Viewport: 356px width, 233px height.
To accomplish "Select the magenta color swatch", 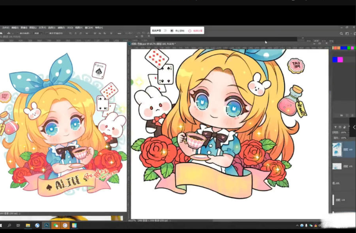I will pos(340,60).
